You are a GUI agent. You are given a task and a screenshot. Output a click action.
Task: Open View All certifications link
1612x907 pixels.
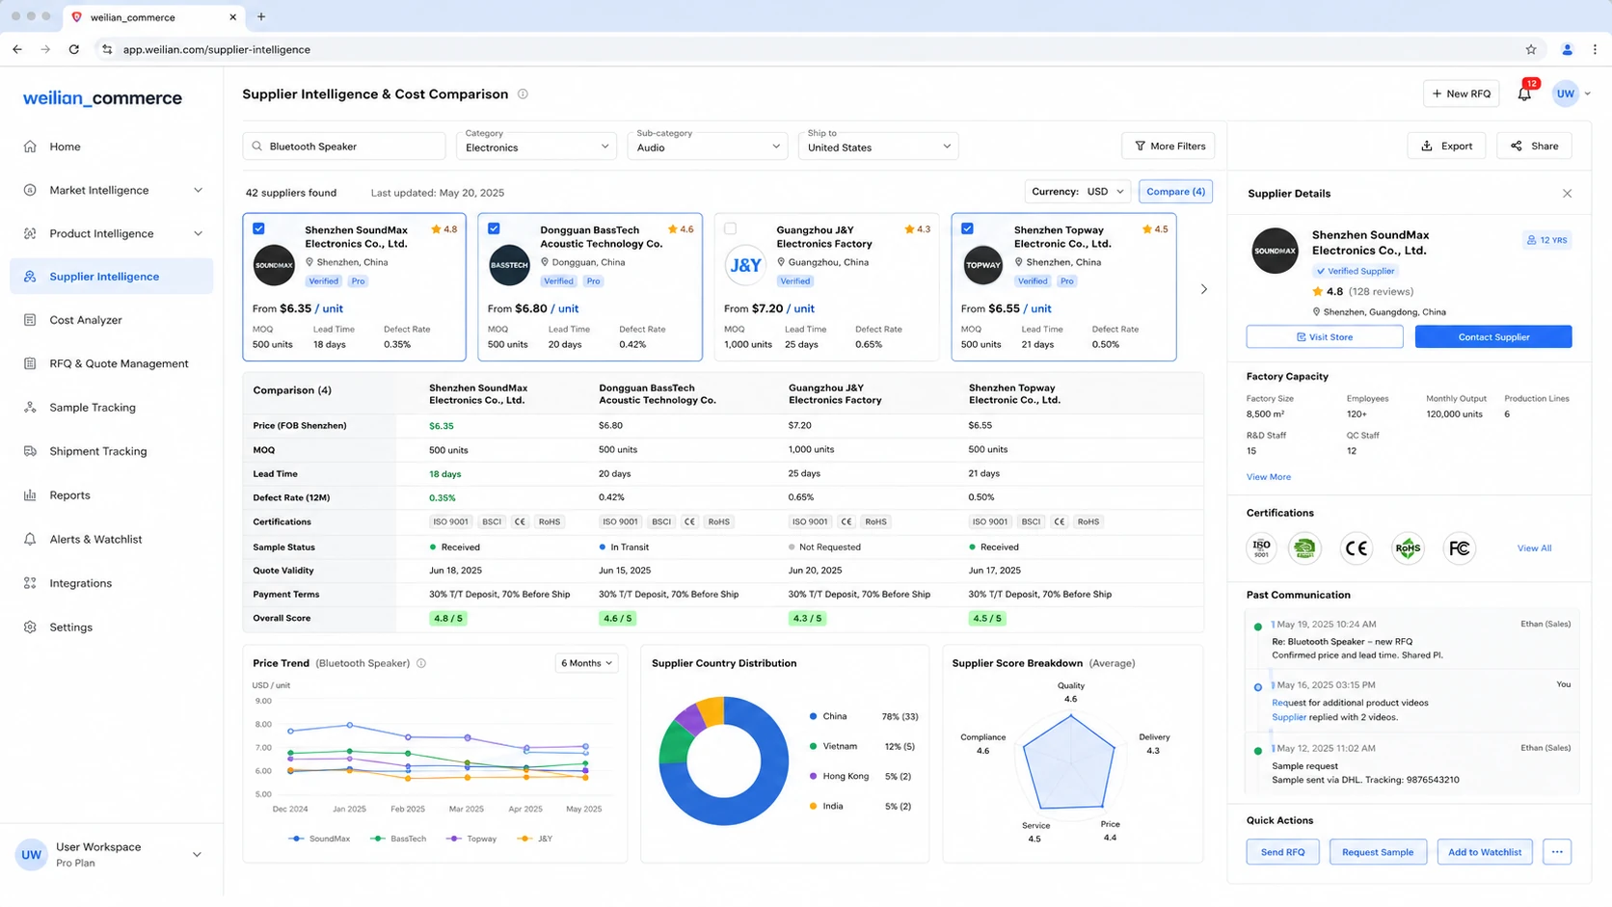point(1534,548)
